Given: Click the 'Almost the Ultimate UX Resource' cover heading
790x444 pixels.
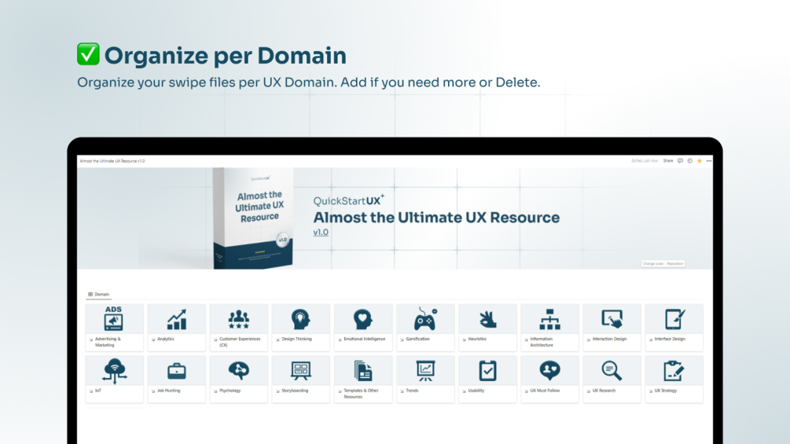Looking at the screenshot, I should click(x=436, y=218).
